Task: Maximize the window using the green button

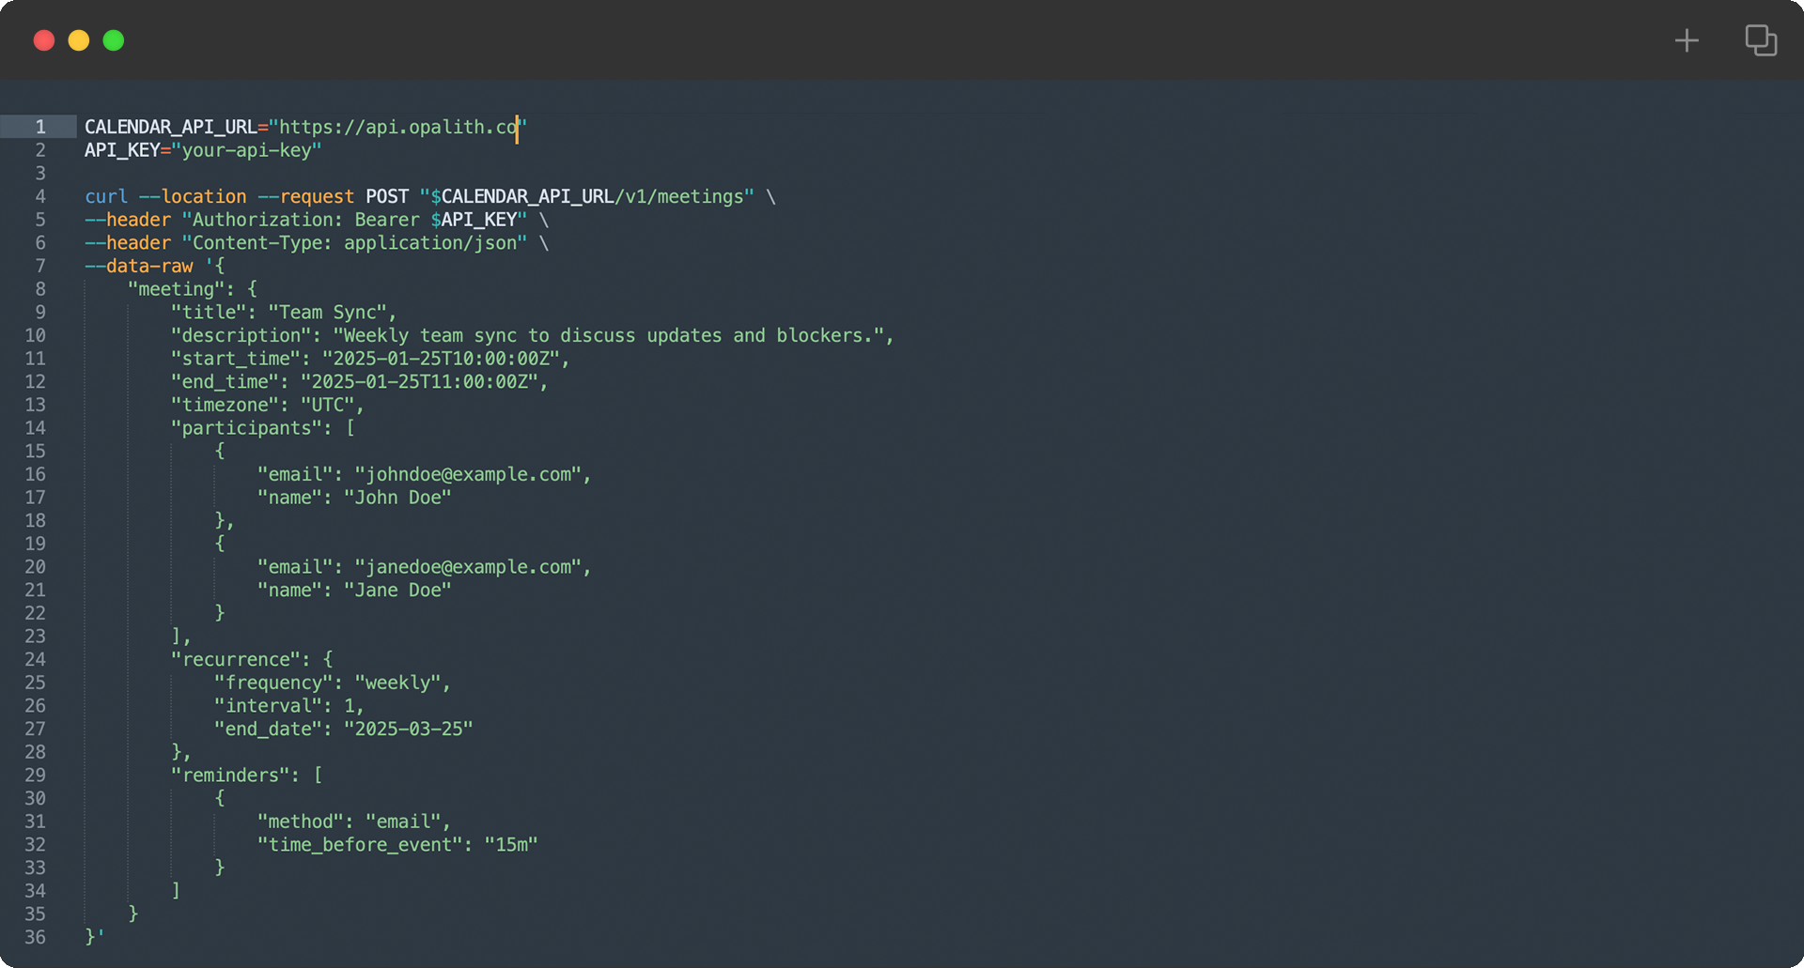Action: pos(114,40)
